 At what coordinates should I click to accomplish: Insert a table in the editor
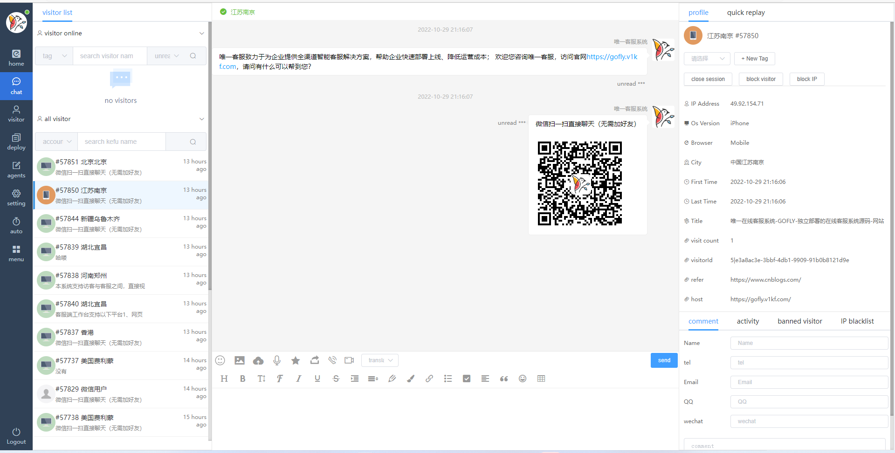click(541, 379)
